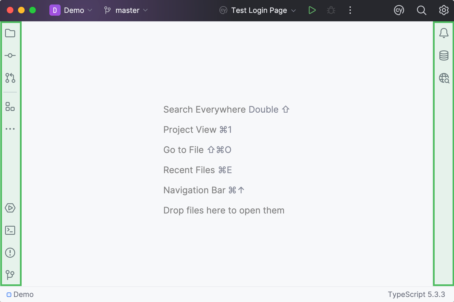The width and height of the screenshot is (454, 302).
Task: Click the green macOS zoom window button
Action: click(x=33, y=10)
